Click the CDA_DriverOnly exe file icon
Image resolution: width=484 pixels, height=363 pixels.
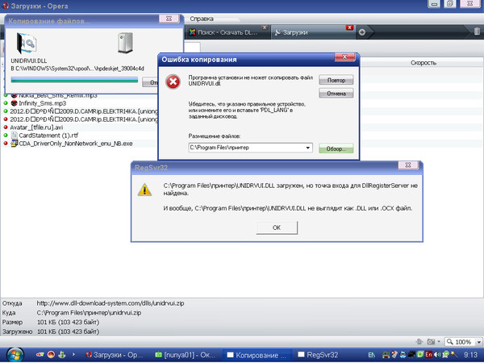coord(15,144)
